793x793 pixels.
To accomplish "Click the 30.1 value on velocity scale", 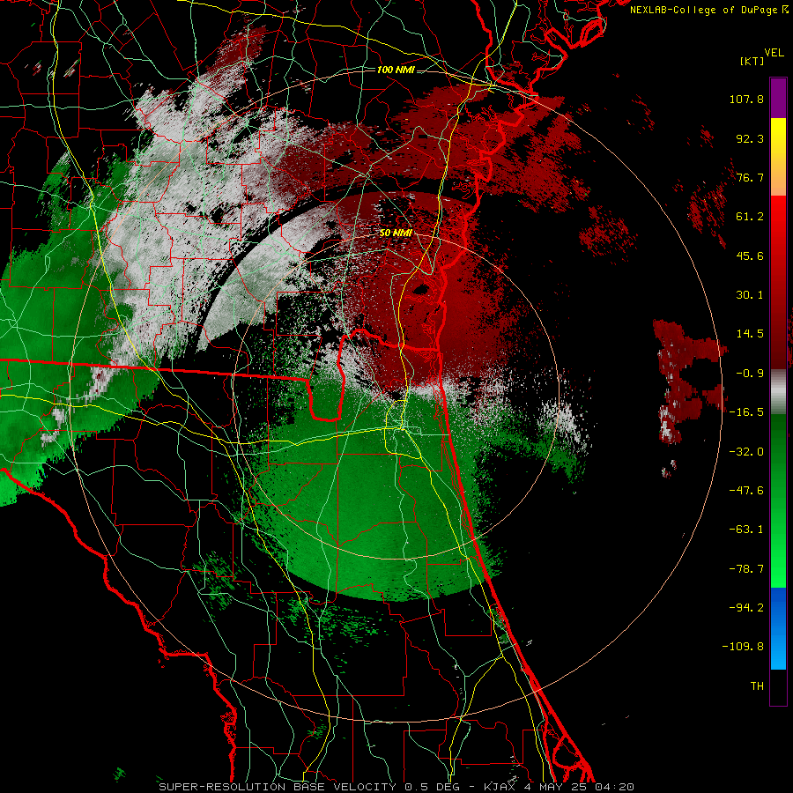I will [750, 295].
